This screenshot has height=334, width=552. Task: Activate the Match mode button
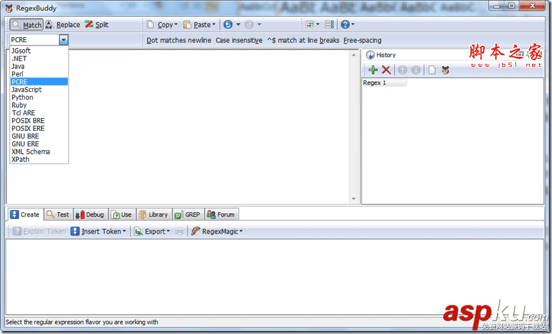26,25
